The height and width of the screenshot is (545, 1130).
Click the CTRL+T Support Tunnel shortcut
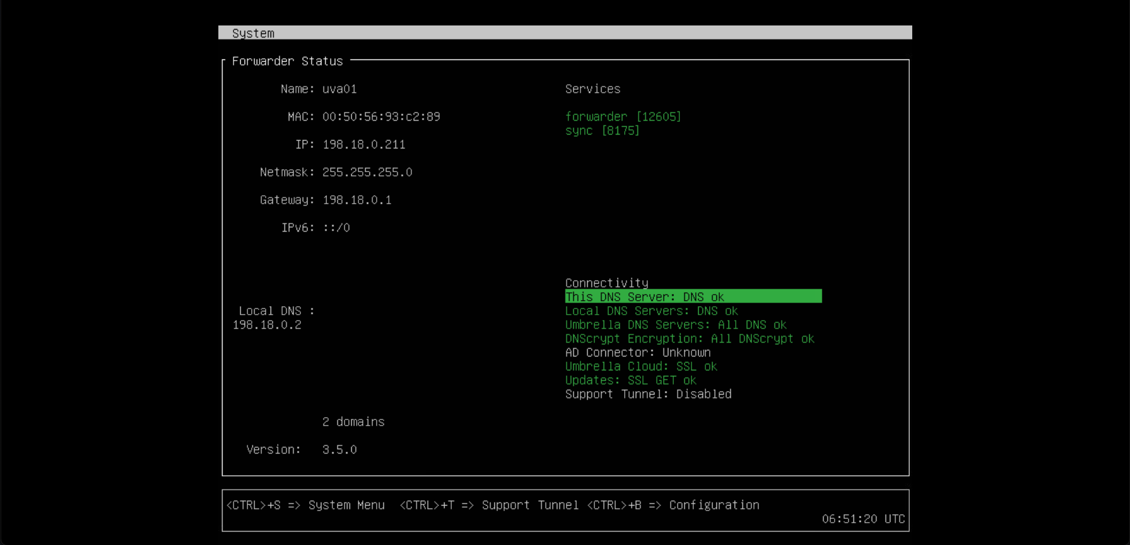point(489,505)
